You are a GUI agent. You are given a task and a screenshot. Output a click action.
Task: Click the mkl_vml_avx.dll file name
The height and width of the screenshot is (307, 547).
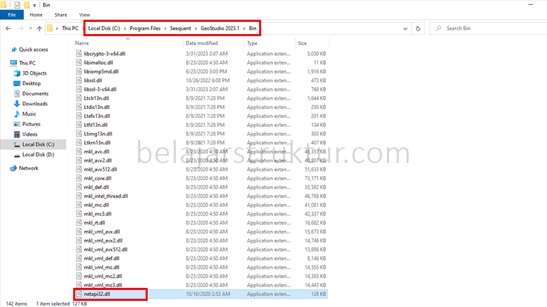click(102, 232)
